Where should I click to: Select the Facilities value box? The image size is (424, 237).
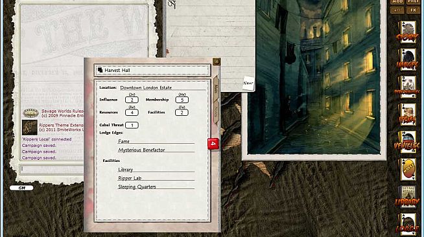[x=182, y=113]
